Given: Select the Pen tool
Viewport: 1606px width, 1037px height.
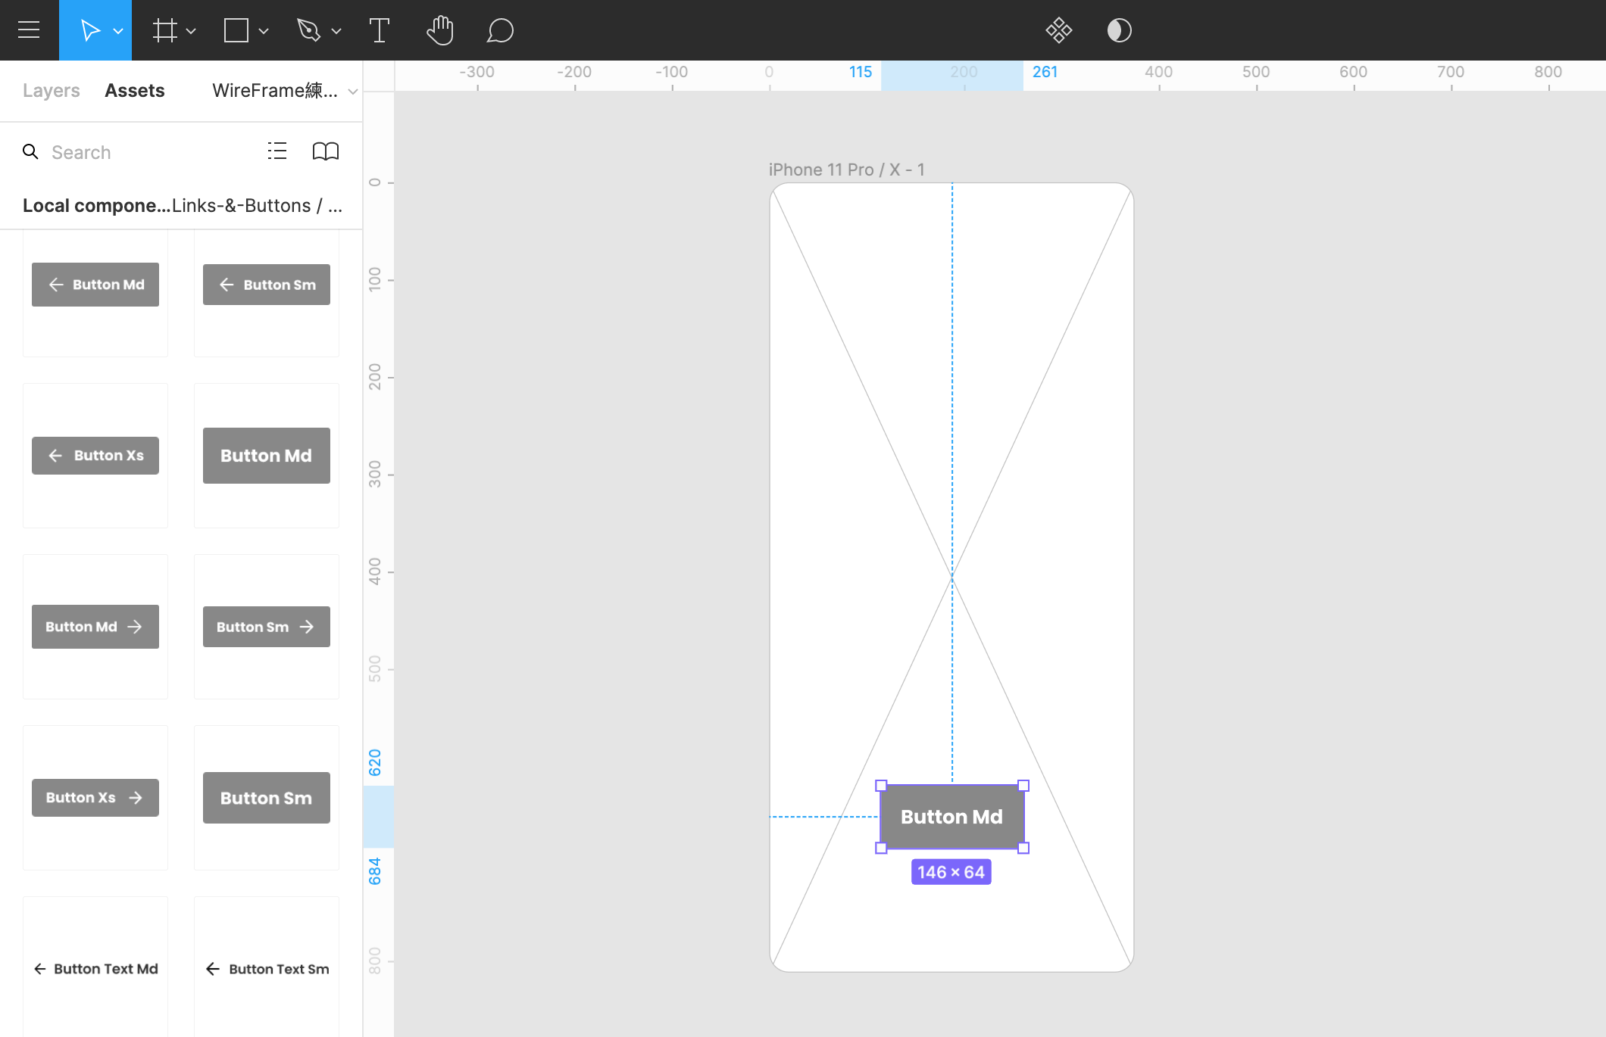Looking at the screenshot, I should pyautogui.click(x=308, y=30).
